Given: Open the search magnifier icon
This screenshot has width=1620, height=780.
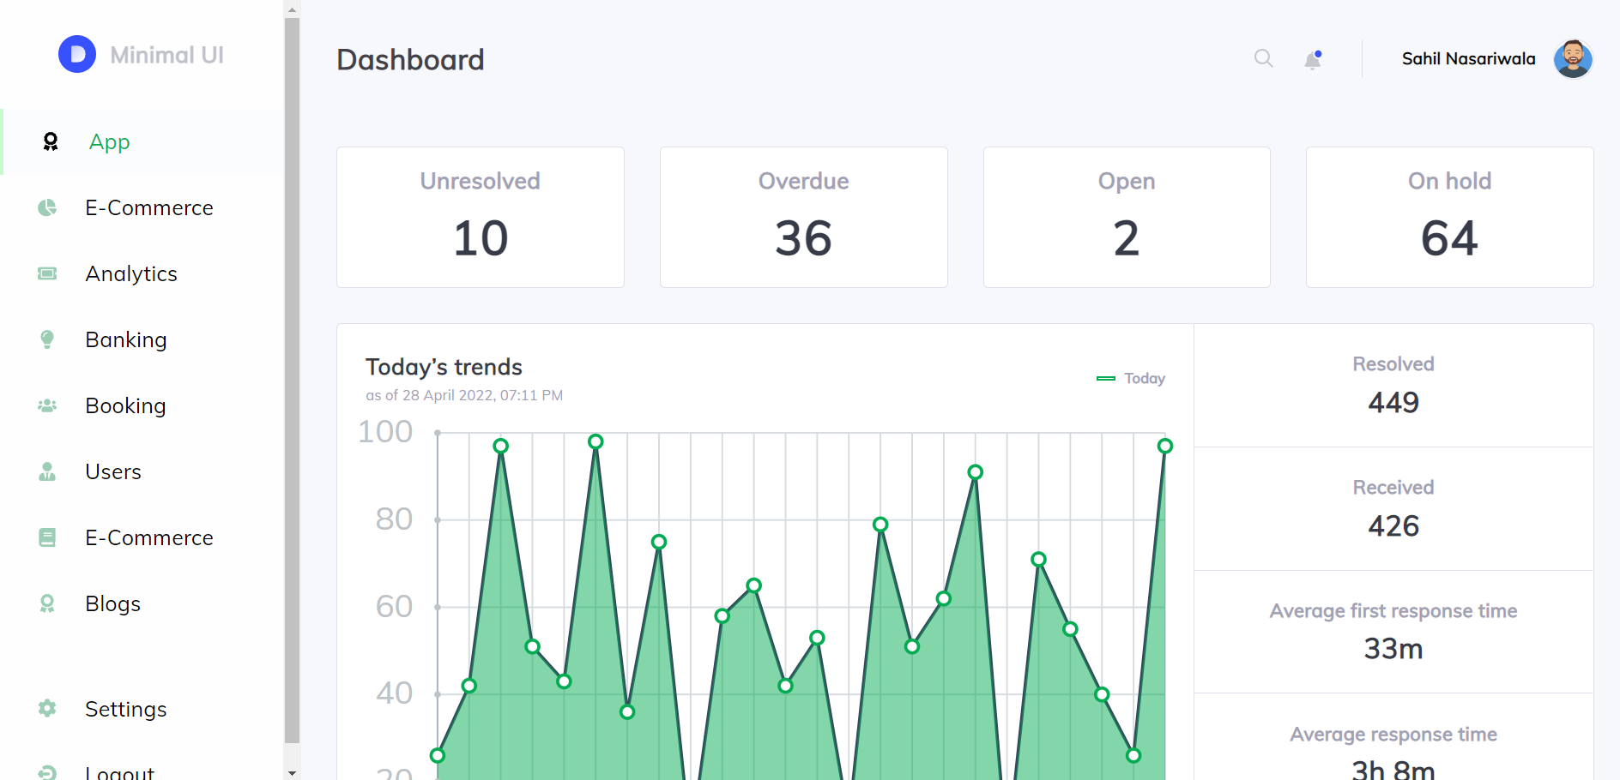Looking at the screenshot, I should [x=1262, y=58].
